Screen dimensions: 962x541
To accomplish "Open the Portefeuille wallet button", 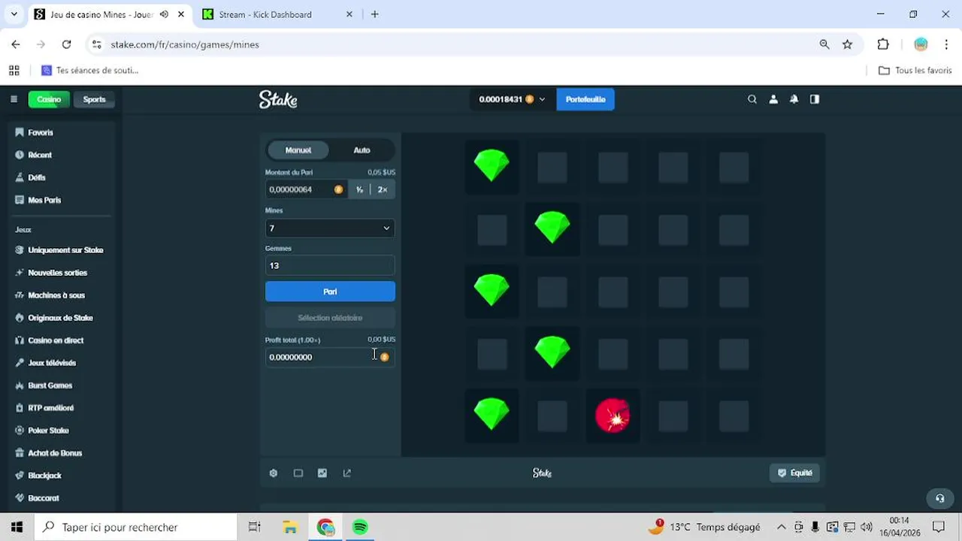I will [585, 99].
